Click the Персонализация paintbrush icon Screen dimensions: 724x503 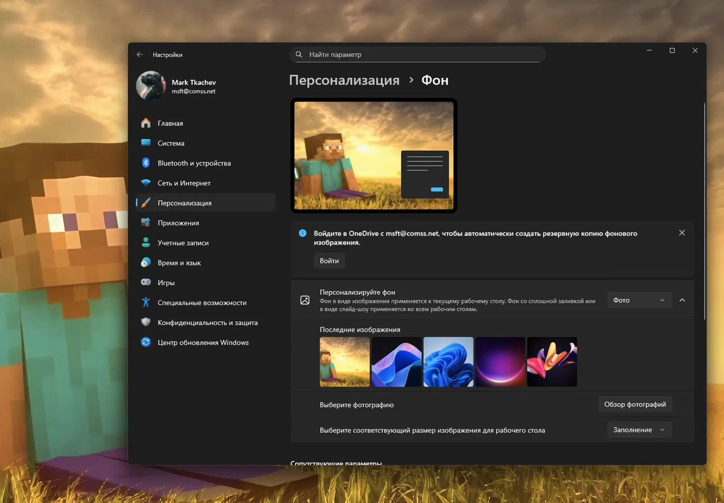(146, 203)
